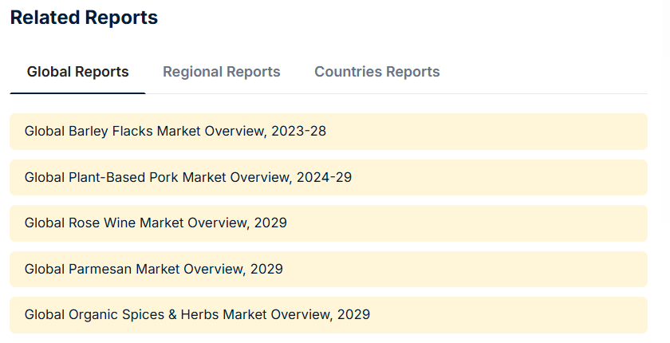Open Global Barley Flacks Market Overview report
This screenshot has width=670, height=343.
(x=175, y=131)
